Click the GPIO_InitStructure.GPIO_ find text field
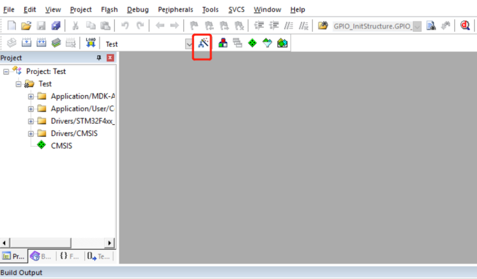The height and width of the screenshot is (279, 477). tap(373, 27)
